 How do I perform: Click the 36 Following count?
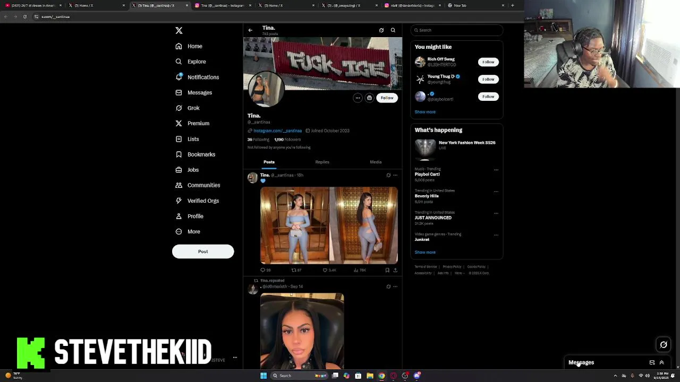pyautogui.click(x=258, y=140)
